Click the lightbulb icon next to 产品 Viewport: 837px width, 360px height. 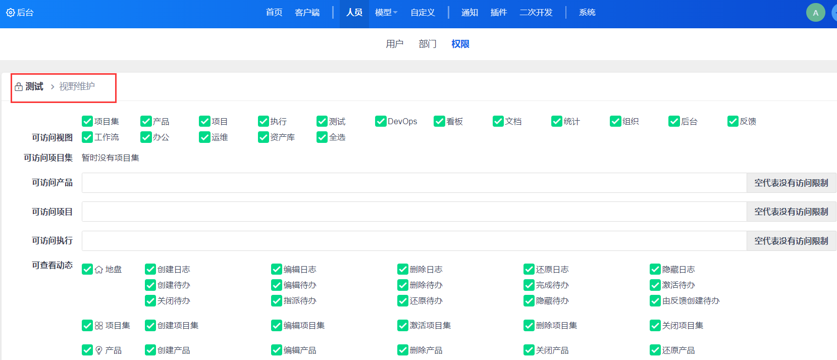(x=99, y=350)
